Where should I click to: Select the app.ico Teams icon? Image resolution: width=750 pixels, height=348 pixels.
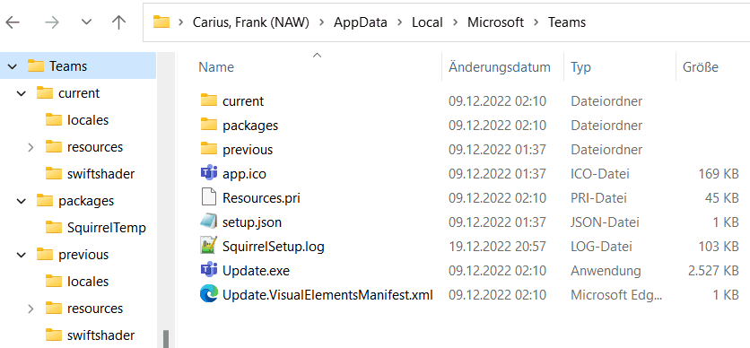click(x=208, y=173)
